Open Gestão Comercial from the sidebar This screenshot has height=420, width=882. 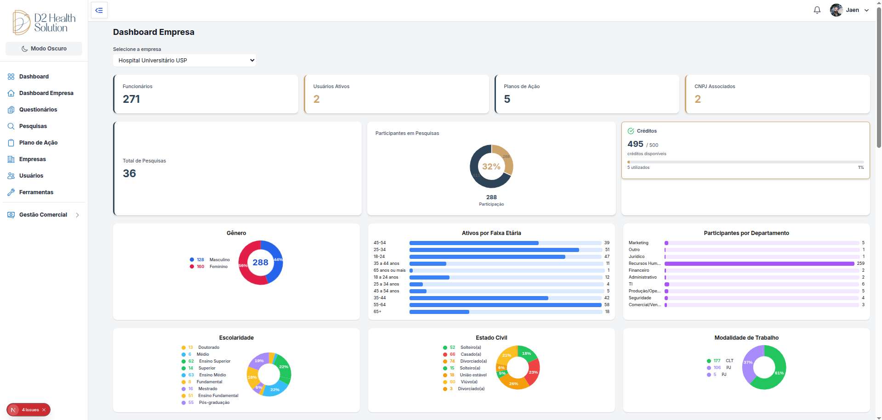pos(43,214)
